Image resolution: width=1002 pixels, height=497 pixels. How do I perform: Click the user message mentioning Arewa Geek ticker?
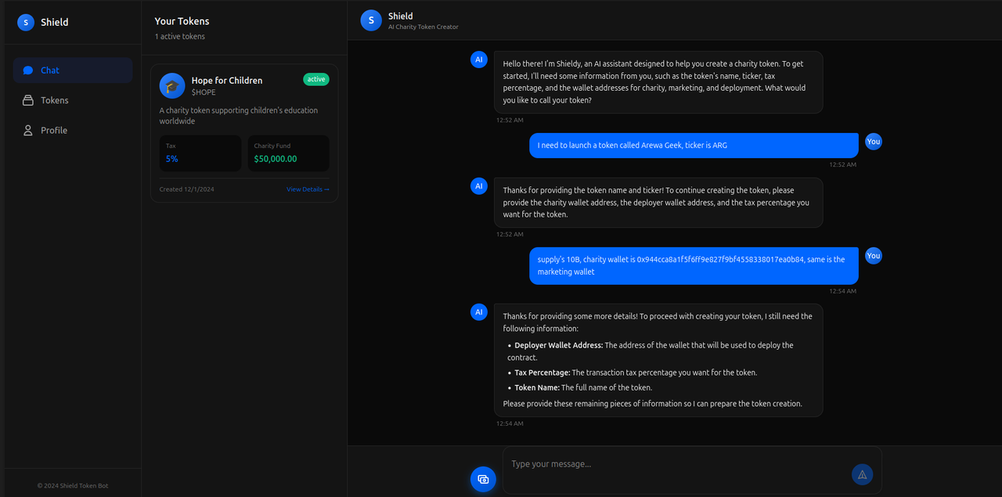point(694,146)
